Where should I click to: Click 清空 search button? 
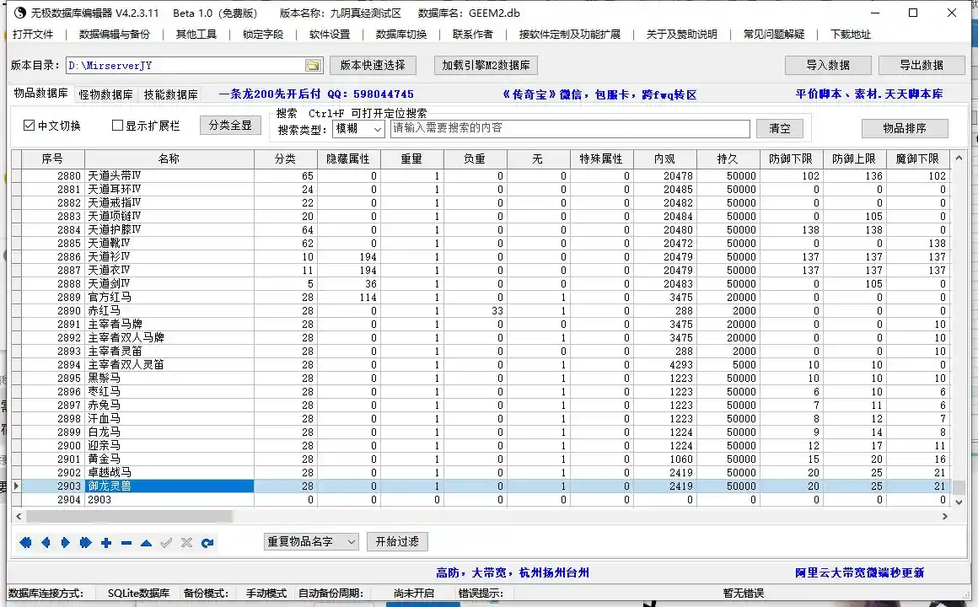tap(780, 128)
